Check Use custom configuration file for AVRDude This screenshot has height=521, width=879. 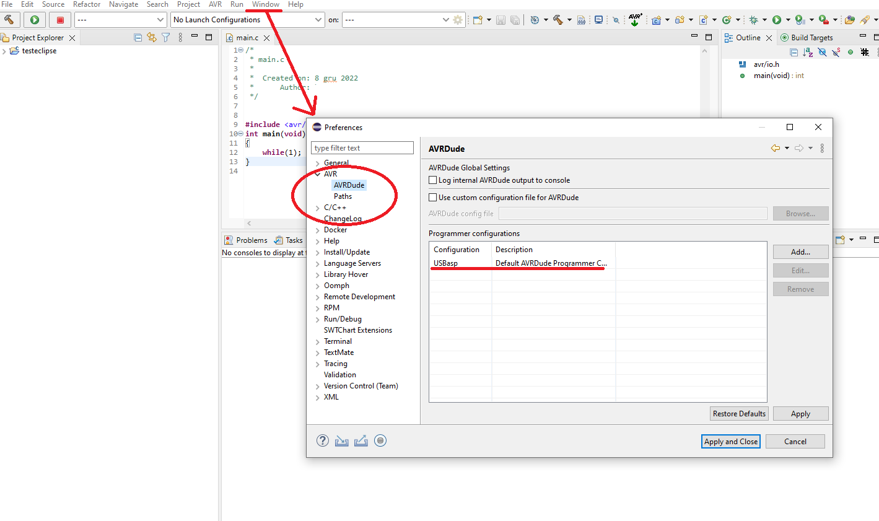point(433,198)
